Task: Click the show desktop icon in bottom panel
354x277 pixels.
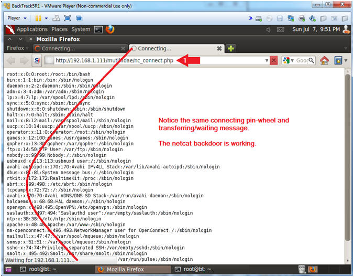Action: (8, 269)
